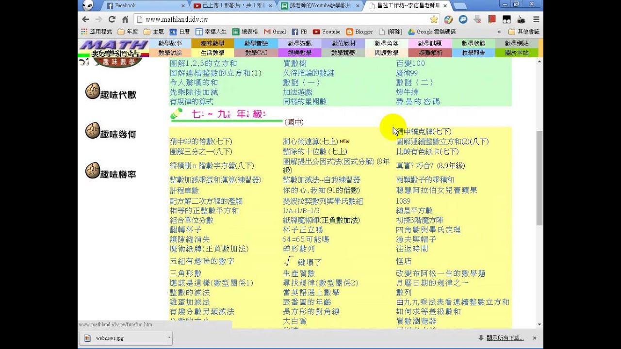Open the Gmail bookmark
Viewport: 621px width, 349px height.
(x=275, y=32)
